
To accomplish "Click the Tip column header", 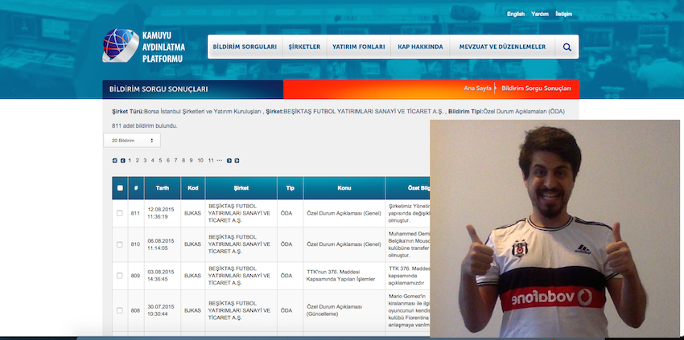I will coord(290,188).
